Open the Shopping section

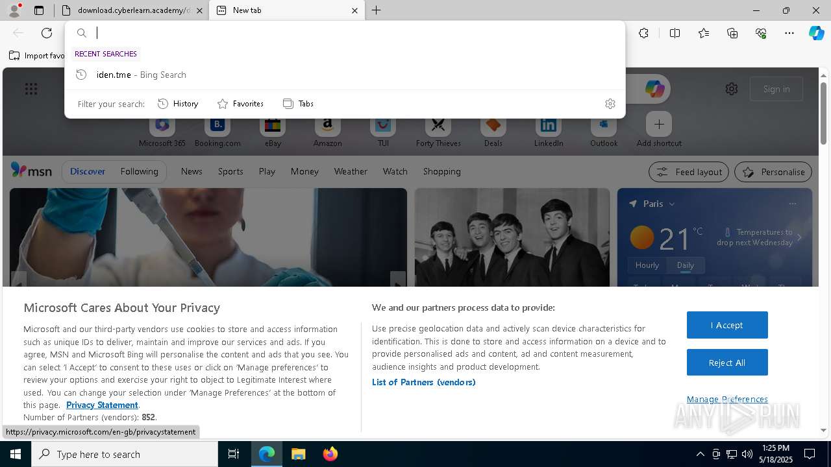441,171
